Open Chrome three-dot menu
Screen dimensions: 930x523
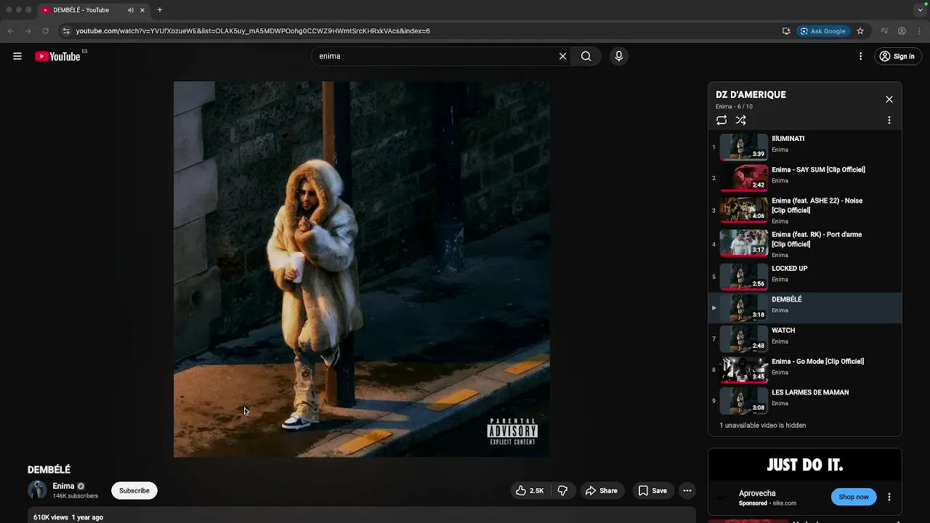tap(919, 31)
